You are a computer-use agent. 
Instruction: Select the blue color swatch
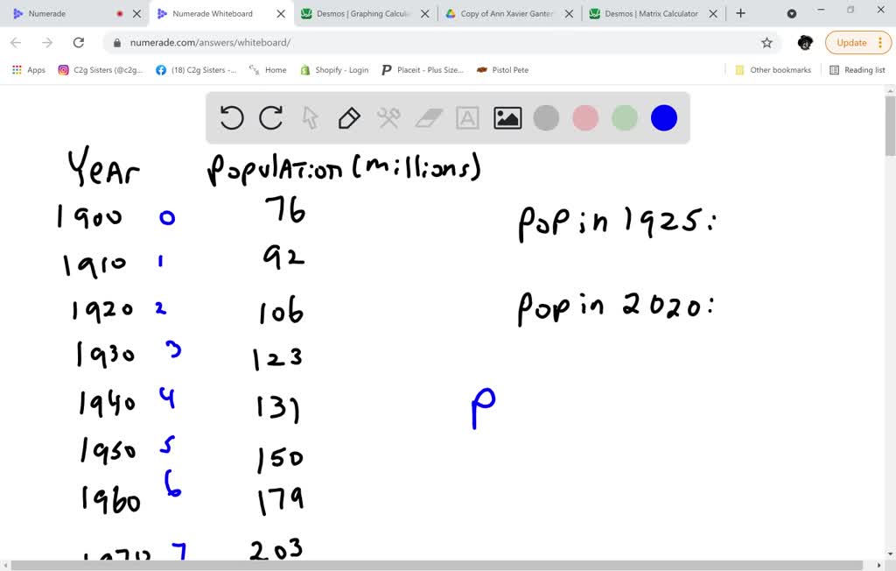click(663, 117)
